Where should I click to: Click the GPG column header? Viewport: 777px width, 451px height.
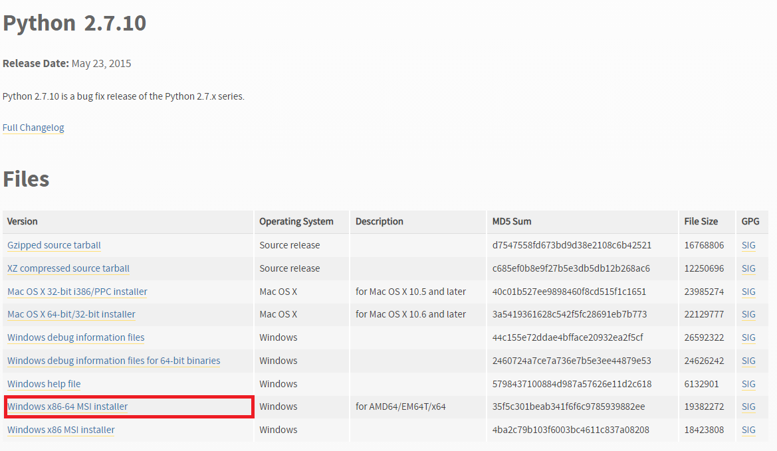click(750, 221)
